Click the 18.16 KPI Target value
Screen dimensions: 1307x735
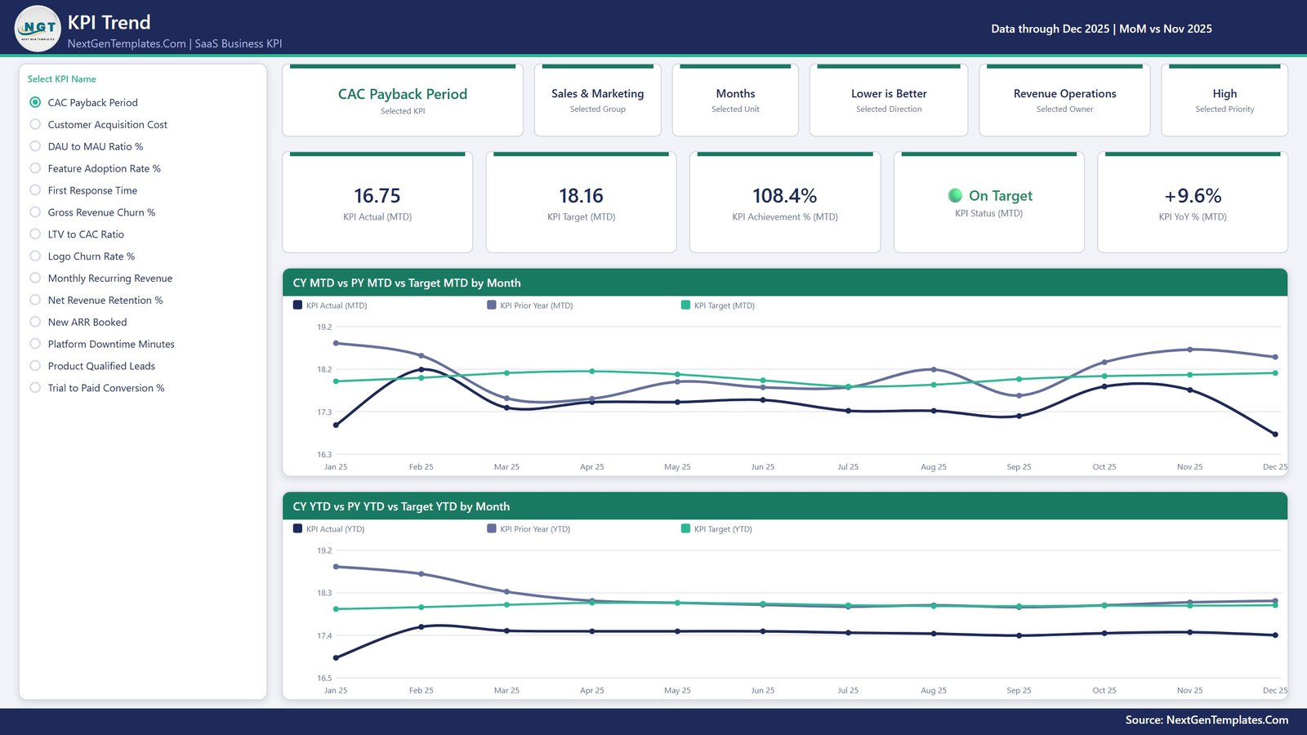(581, 196)
